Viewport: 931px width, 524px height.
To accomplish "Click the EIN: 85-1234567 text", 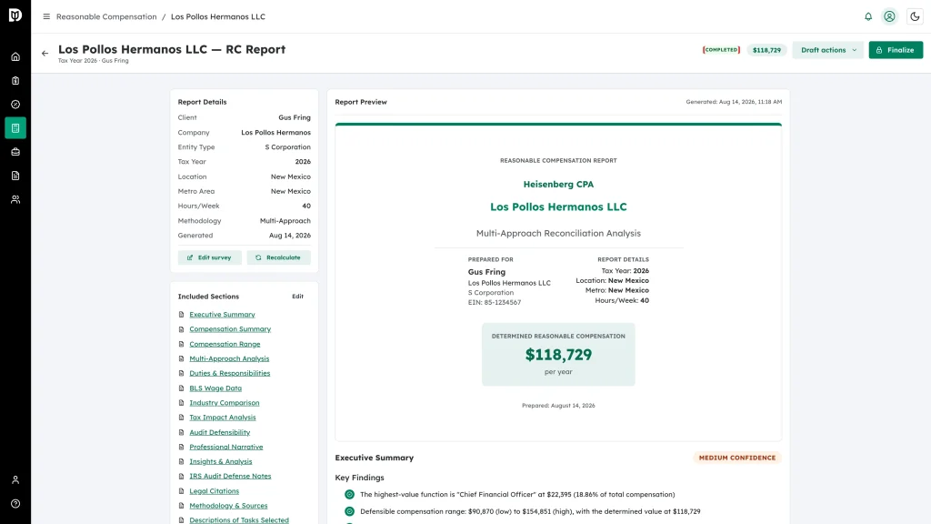I will [x=494, y=302].
